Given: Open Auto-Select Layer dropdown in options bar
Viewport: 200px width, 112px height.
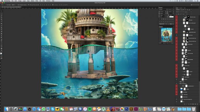Looking at the screenshot, I should (x=14, y=5).
